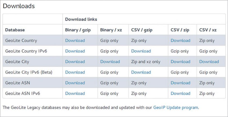
Task: Download GeoLite Country IPv6 CSV gzip
Action: click(x=141, y=51)
